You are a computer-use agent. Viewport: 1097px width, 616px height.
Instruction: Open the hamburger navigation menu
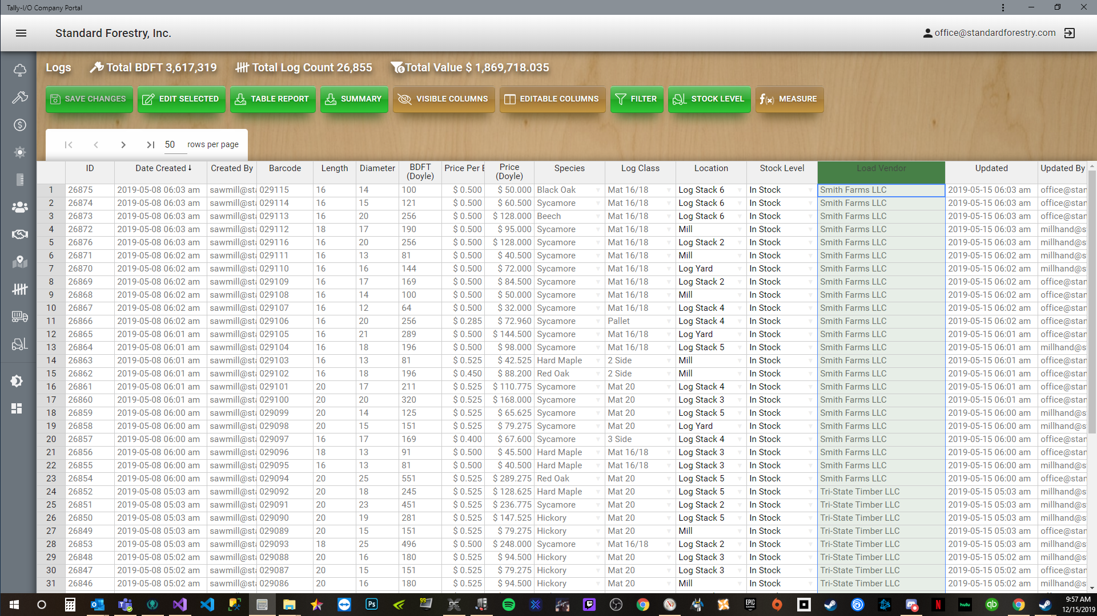click(21, 33)
